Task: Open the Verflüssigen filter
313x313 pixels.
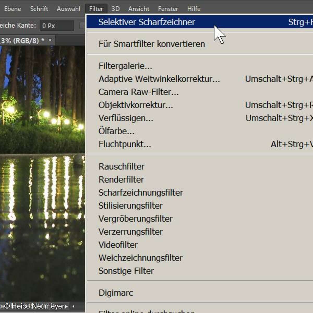Action: [126, 118]
